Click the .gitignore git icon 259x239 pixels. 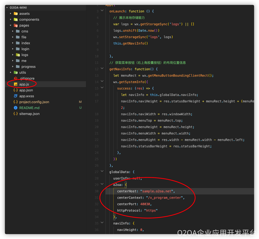tap(16, 78)
